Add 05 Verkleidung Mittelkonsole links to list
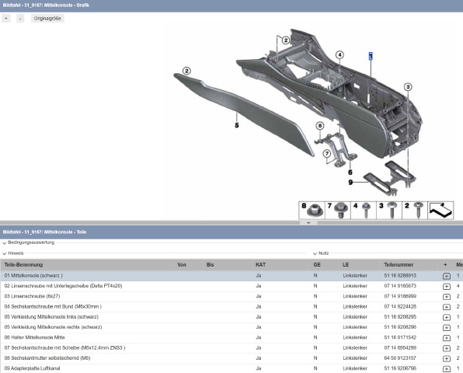This screenshot has height=373, width=463. pyautogui.click(x=447, y=318)
